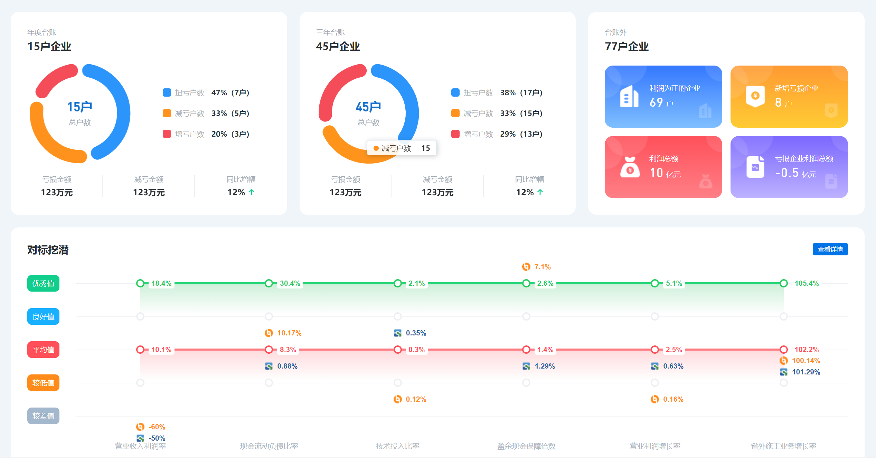The height and width of the screenshot is (460, 876).
Task: Click the building icon on profit-positive card
Action: coord(629,96)
